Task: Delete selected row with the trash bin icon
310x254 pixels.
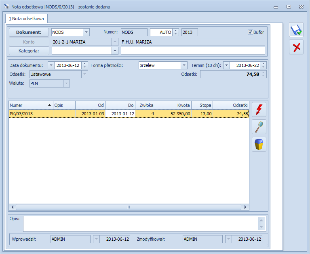Action: point(259,144)
